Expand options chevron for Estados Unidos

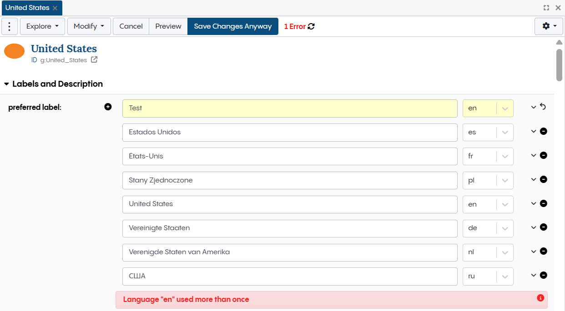pyautogui.click(x=534, y=131)
